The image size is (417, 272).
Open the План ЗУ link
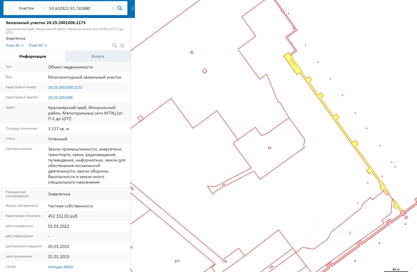(x=15, y=45)
